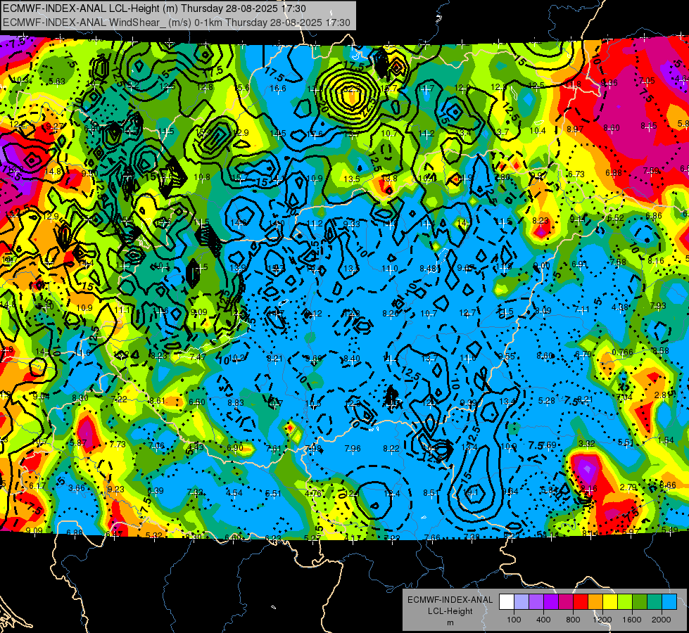Click the 9.23 wind shear value
This screenshot has height=633, width=689.
point(116,490)
